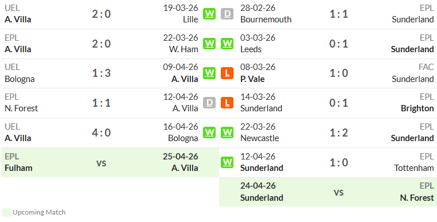Select upcoming Sunderland vs N. Forest match
This screenshot has width=437, height=222.
point(328,192)
